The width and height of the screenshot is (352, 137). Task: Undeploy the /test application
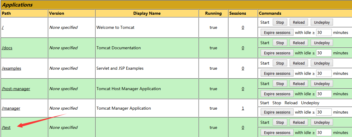coord(322,122)
